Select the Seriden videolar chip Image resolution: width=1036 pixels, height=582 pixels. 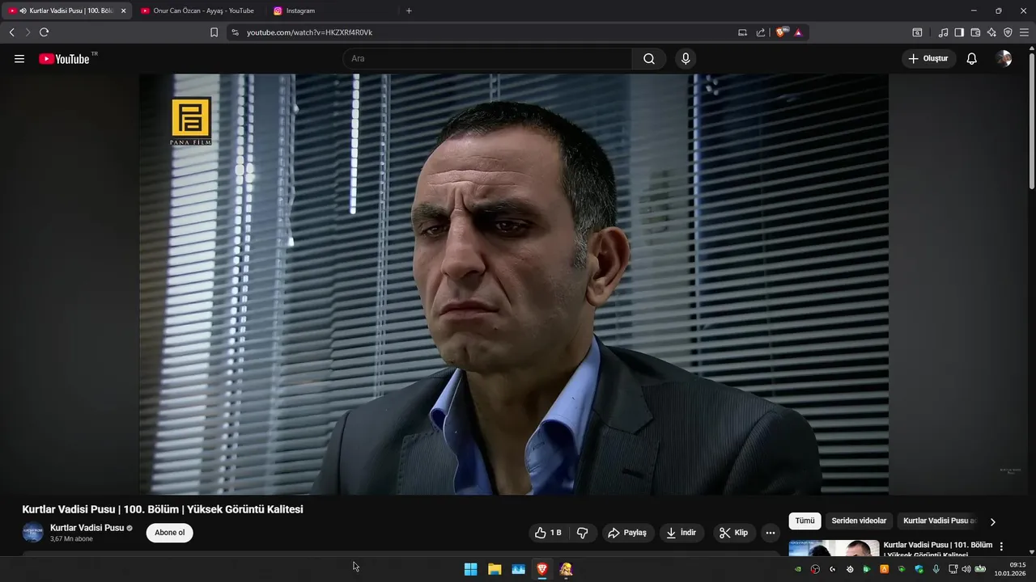(x=859, y=521)
